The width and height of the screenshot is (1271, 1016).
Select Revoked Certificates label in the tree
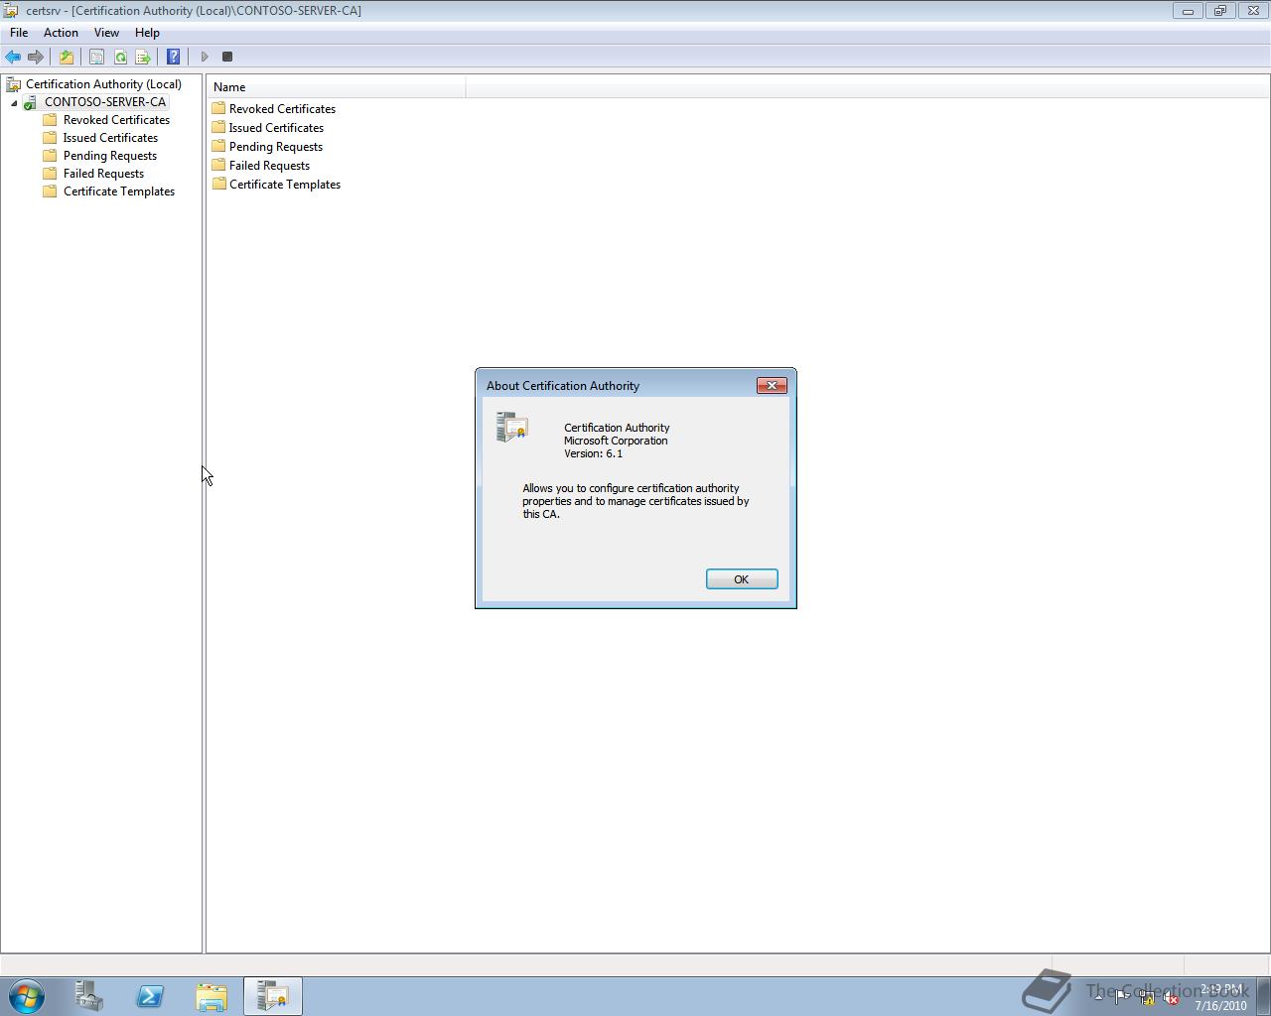pyautogui.click(x=116, y=120)
